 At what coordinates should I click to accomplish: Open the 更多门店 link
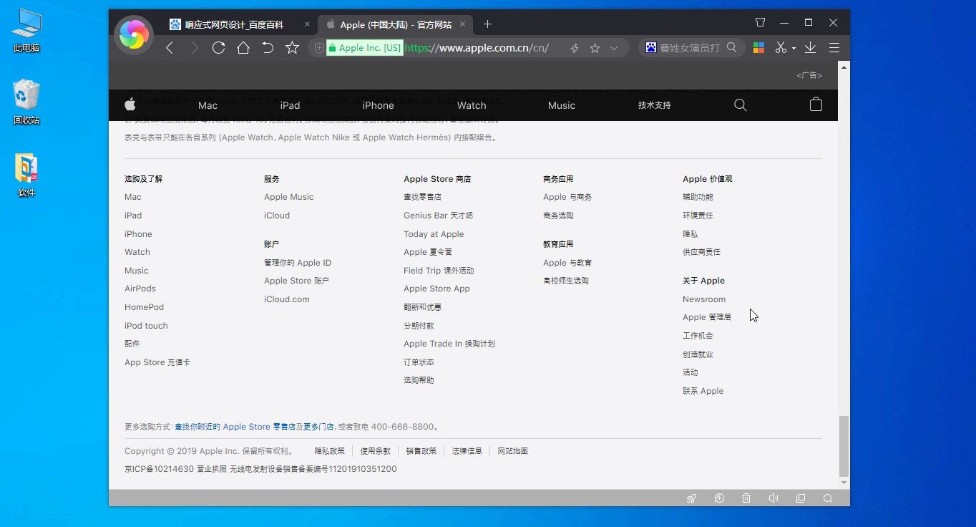point(318,427)
